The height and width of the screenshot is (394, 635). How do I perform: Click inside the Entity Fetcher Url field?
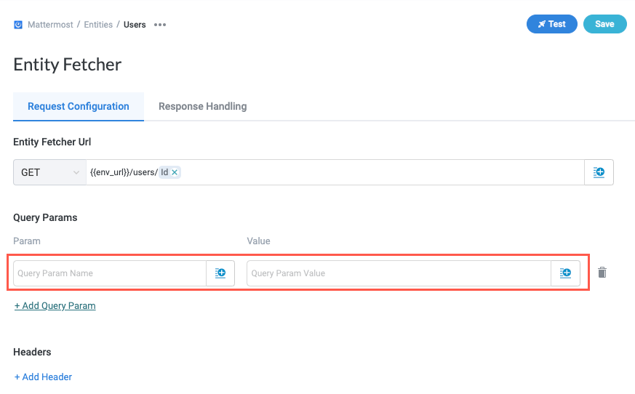point(378,172)
